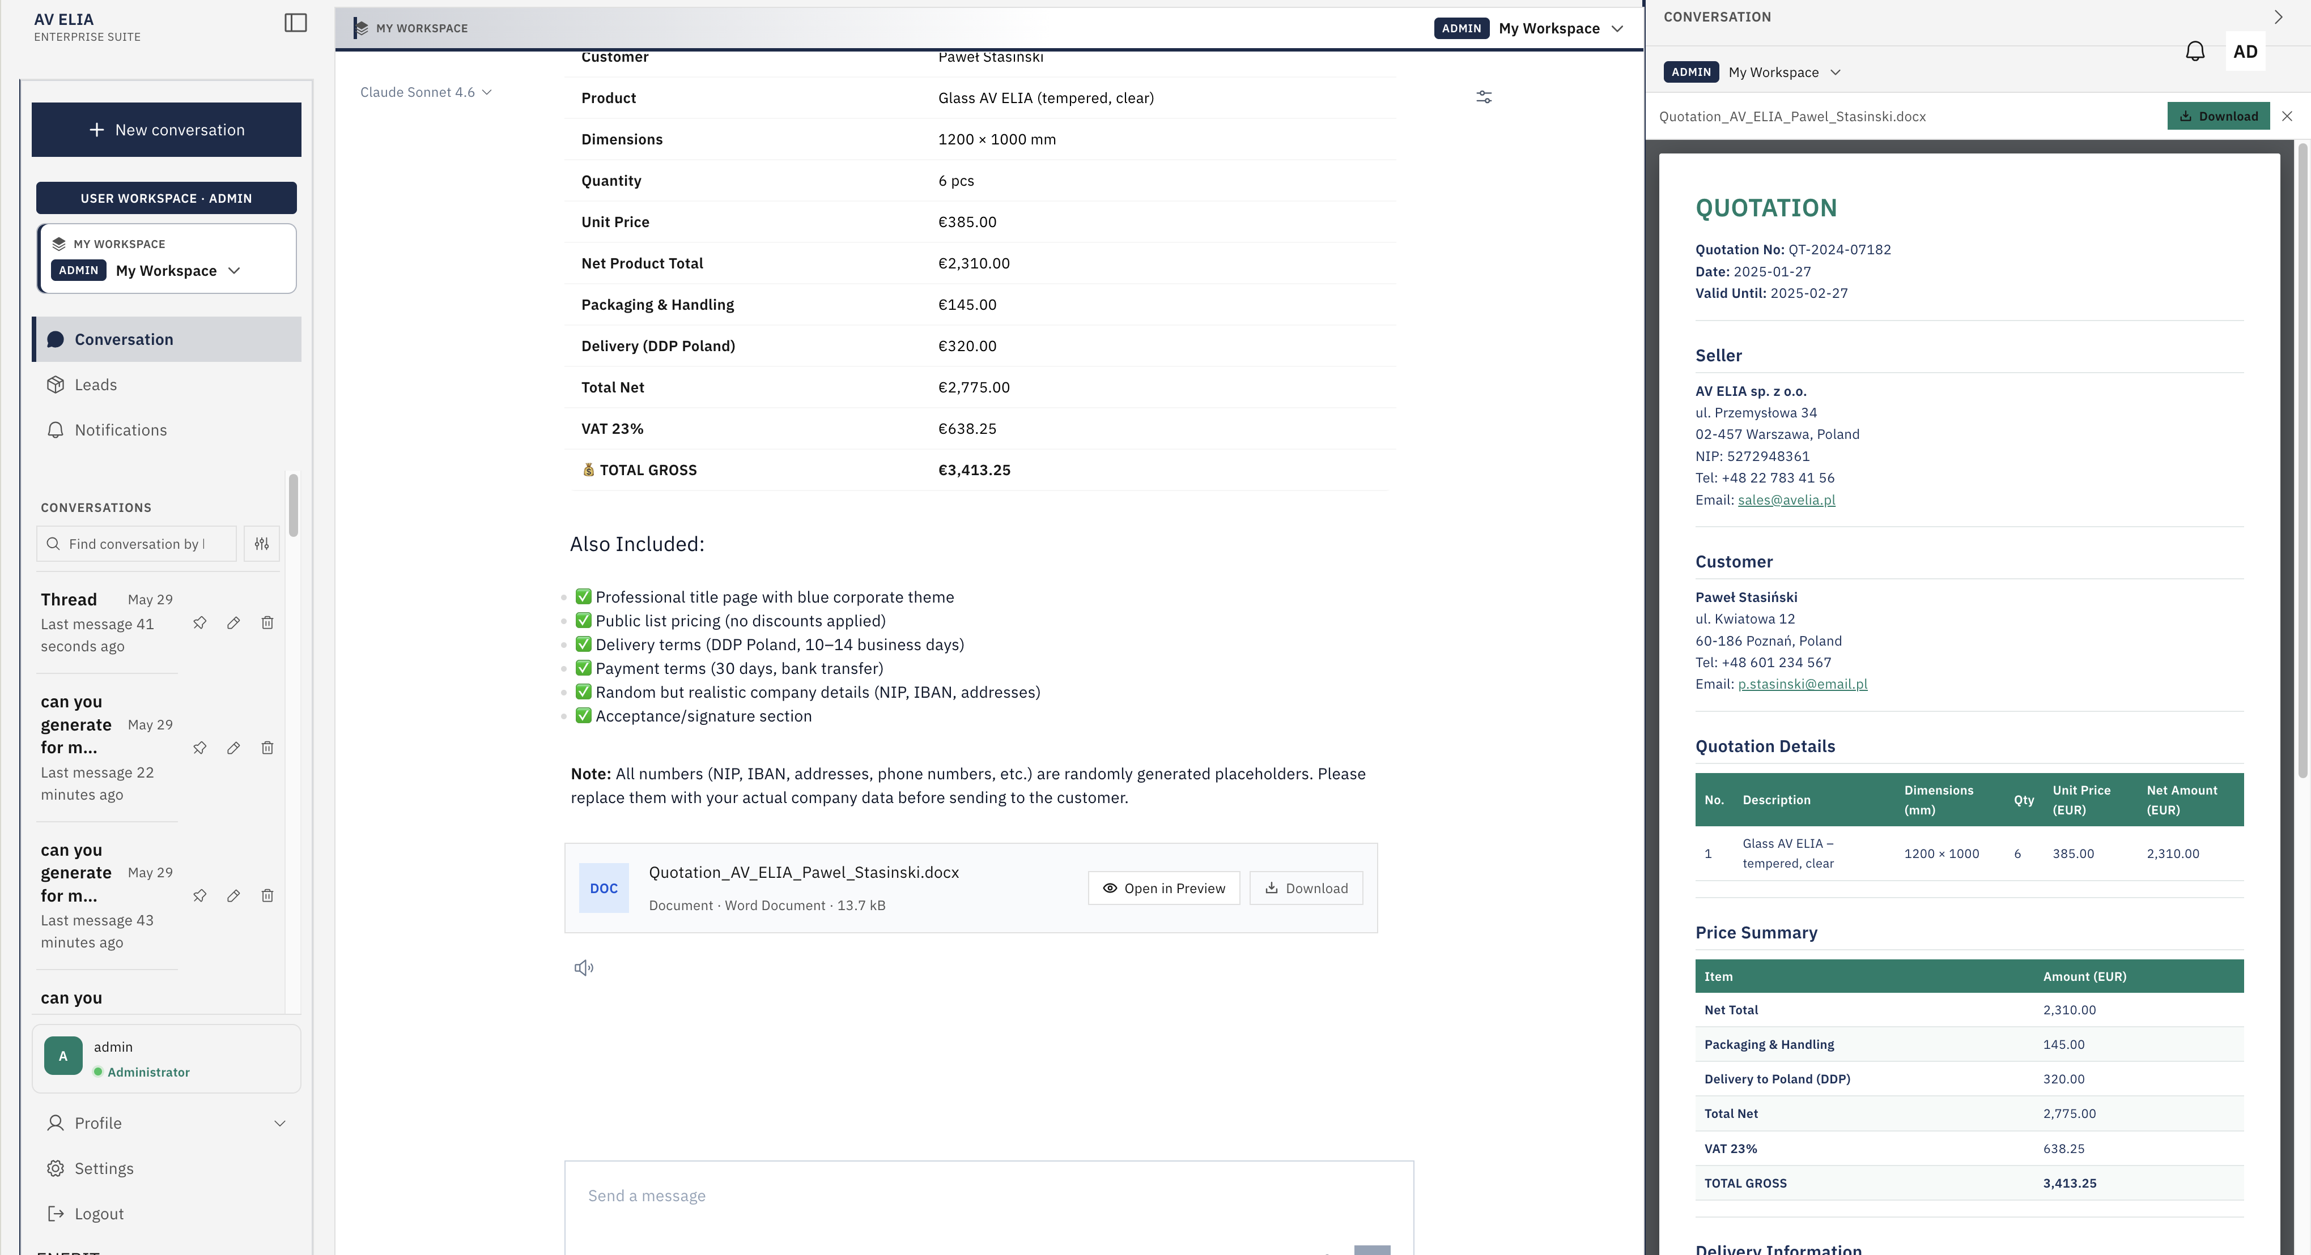
Task: Click the Send a message input box
Action: click(x=989, y=1197)
